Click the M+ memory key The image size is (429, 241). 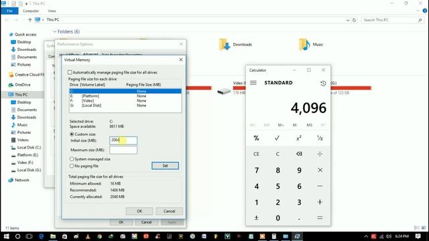[x=281, y=125]
